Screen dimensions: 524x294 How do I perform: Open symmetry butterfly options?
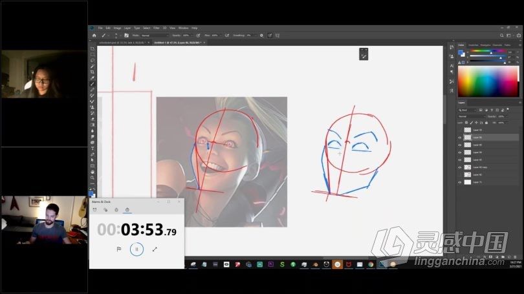tap(278, 36)
